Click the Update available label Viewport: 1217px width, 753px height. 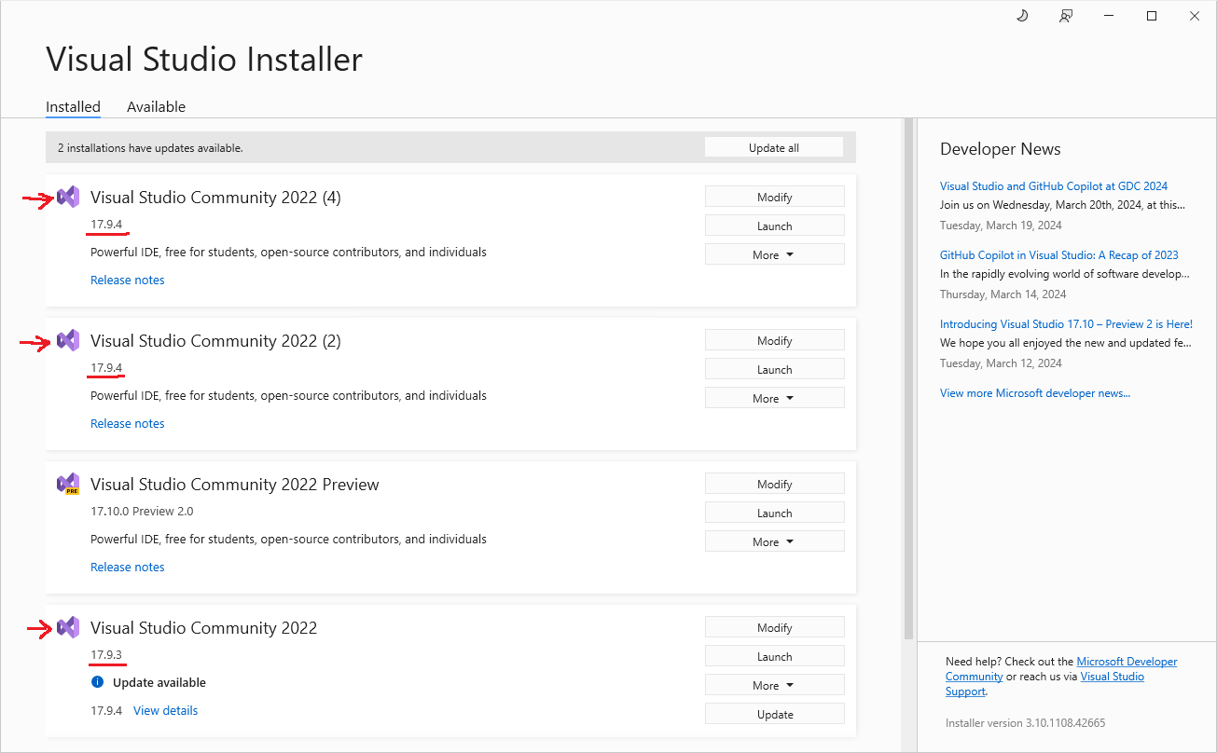(159, 682)
